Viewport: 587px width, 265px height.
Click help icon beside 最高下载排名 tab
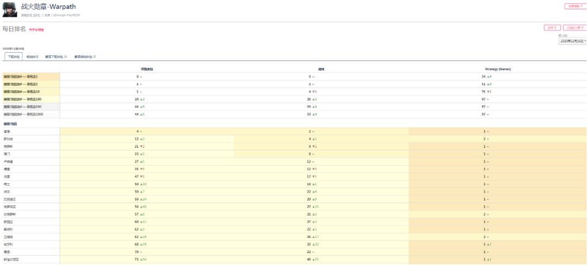tap(66, 56)
